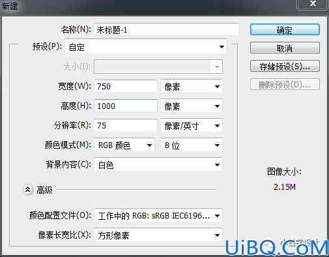Screen dimensions: 329x257
Task: Open the bit depth dropdown showing 8 位
Action: click(x=192, y=145)
